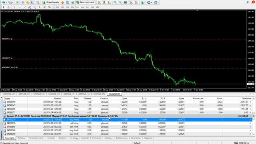Switch timeframe to M5
Image resolution: width=256 pixels, height=144 pixels.
62,7
